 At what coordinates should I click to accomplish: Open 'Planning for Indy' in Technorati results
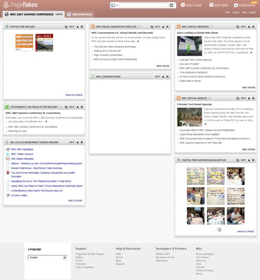pos(17,131)
